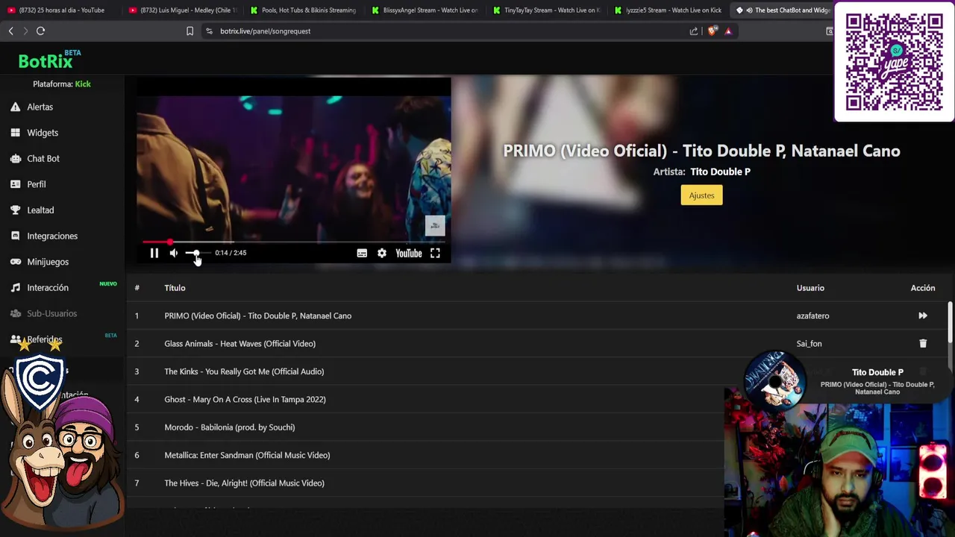Select Glass Animals - Heat Waves row
This screenshot has height=537, width=955.
click(537, 343)
